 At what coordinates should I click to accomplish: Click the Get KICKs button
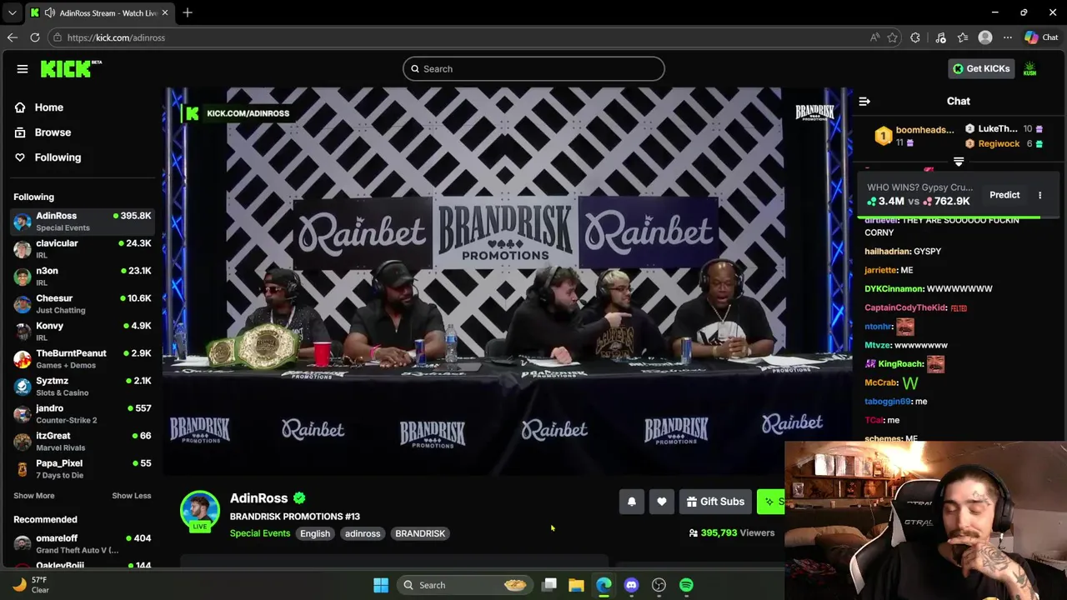pyautogui.click(x=981, y=68)
